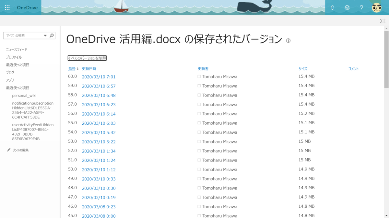Image resolution: width=389 pixels, height=218 pixels.
Task: Open the settings gear icon
Action: (347, 7)
